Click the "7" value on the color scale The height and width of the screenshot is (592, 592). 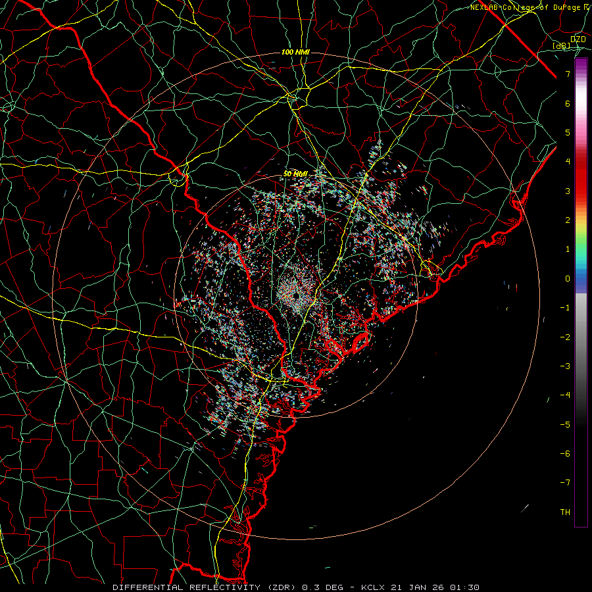(568, 74)
